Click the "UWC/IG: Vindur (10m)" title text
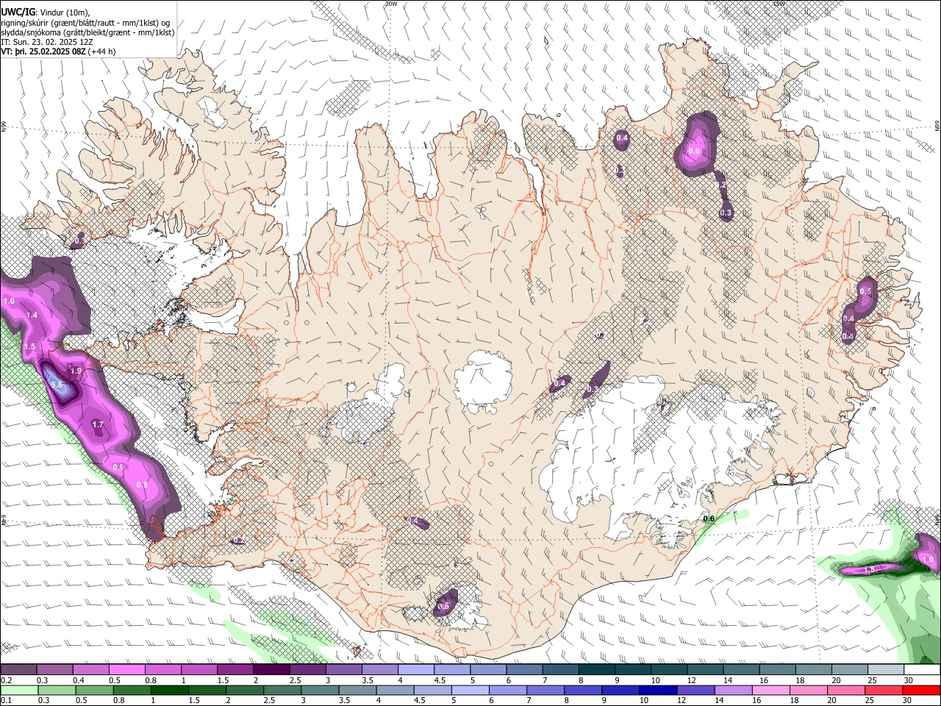The height and width of the screenshot is (706, 941). click(x=46, y=11)
